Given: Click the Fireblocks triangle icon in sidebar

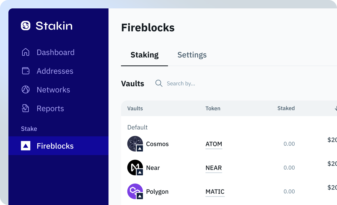Looking at the screenshot, I should tap(26, 146).
